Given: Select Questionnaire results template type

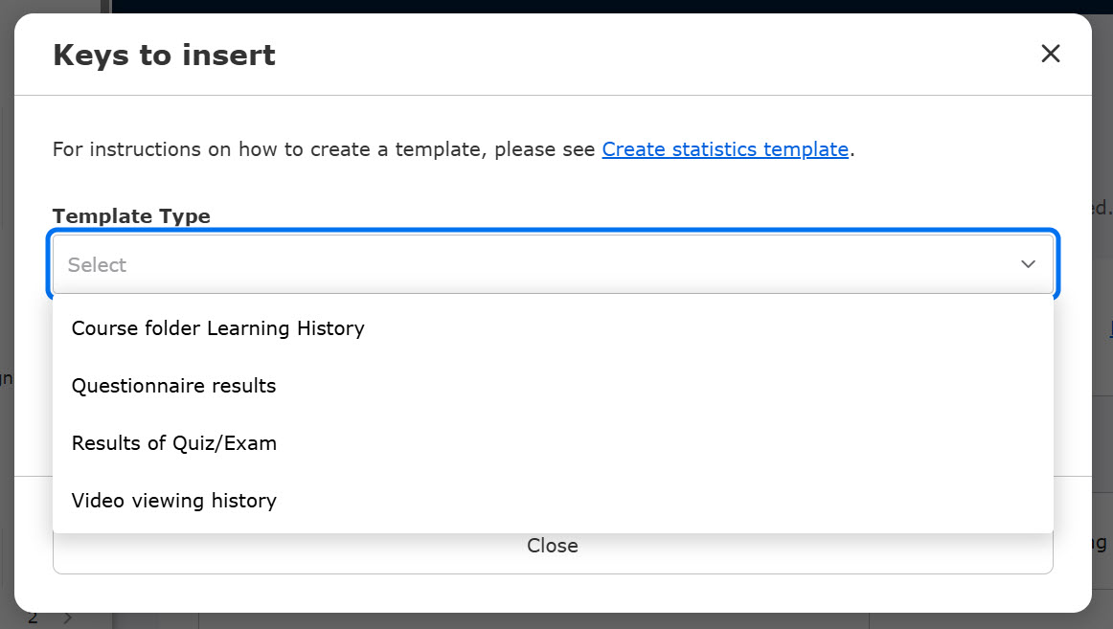Looking at the screenshot, I should click(x=174, y=386).
